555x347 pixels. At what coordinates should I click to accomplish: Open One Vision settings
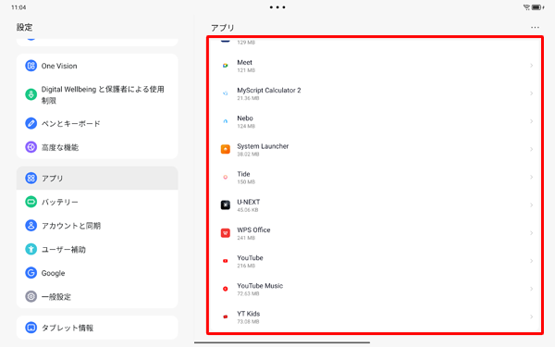[97, 66]
